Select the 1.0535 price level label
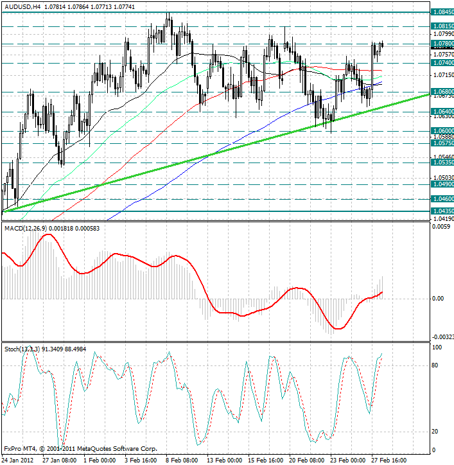Screen dimensions: 454x465 (442, 162)
